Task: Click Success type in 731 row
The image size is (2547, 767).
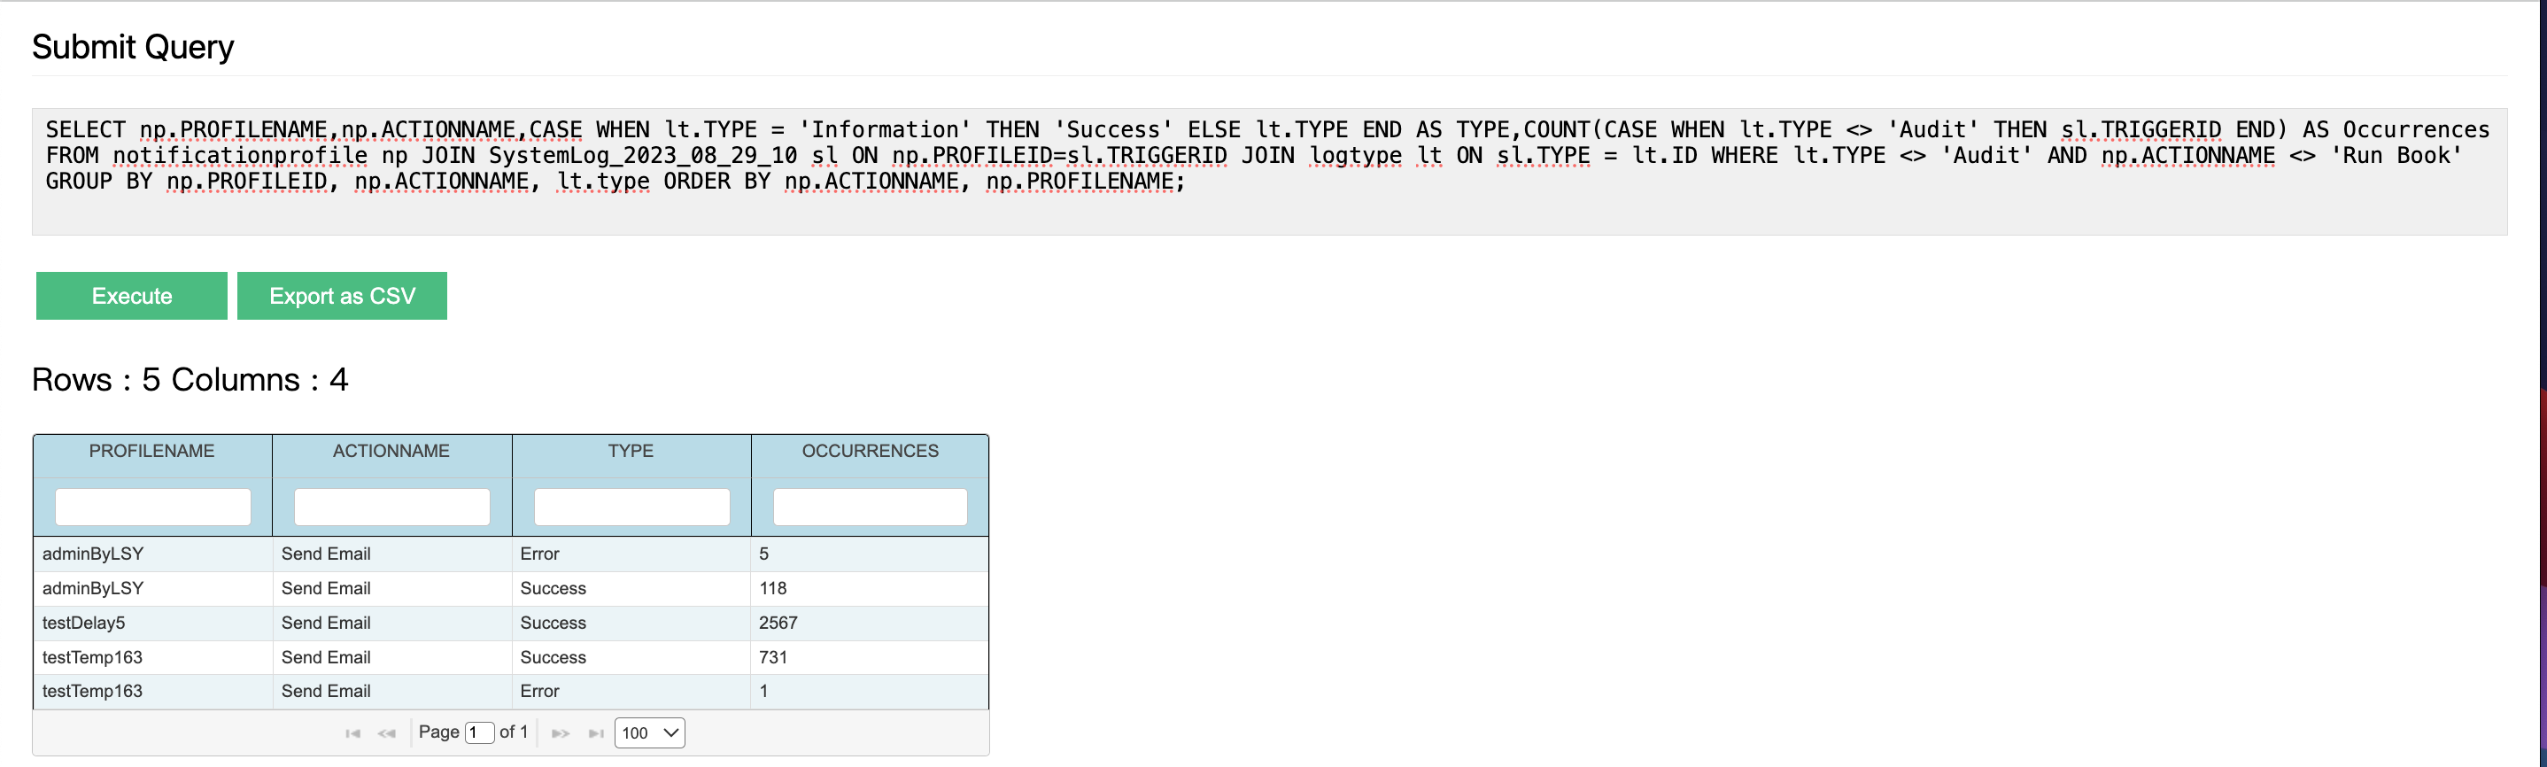Action: tap(631, 657)
